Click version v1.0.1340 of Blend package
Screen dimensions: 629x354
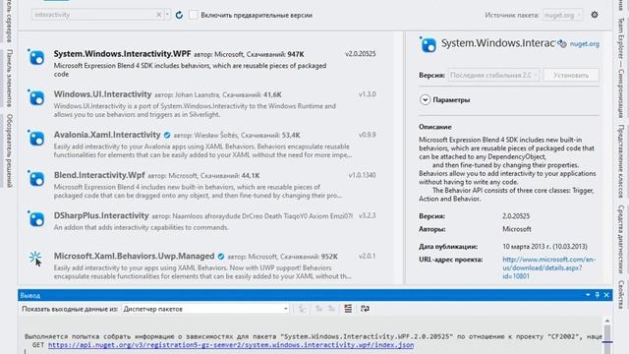pos(362,175)
